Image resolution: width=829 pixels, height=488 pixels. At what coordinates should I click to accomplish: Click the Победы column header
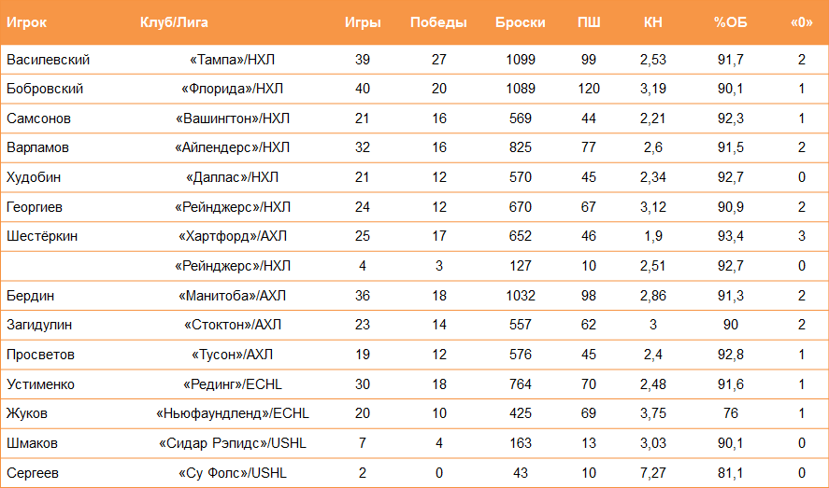[439, 22]
